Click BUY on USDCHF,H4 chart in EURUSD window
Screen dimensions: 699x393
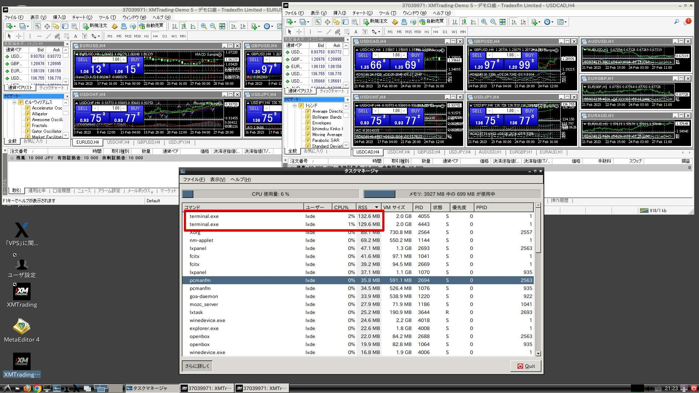point(135,108)
